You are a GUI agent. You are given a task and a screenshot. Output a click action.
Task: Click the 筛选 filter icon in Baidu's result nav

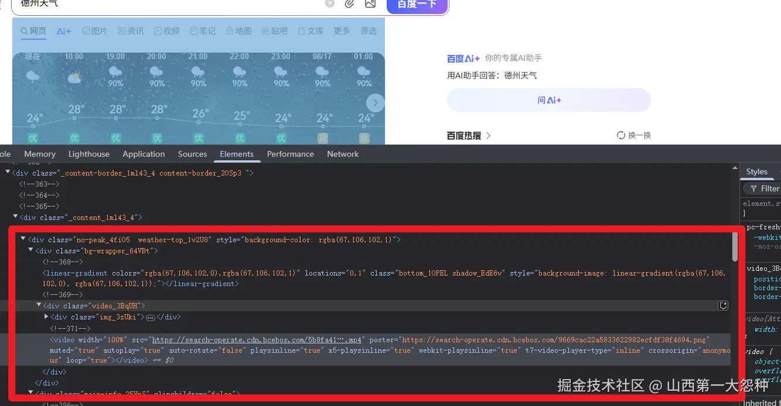point(369,30)
